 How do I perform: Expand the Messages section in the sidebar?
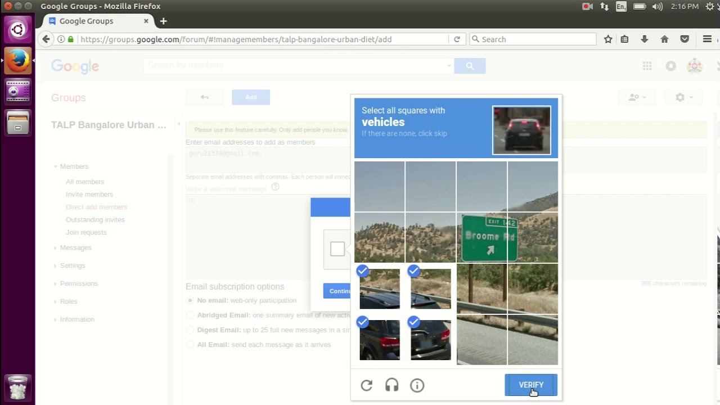point(56,247)
